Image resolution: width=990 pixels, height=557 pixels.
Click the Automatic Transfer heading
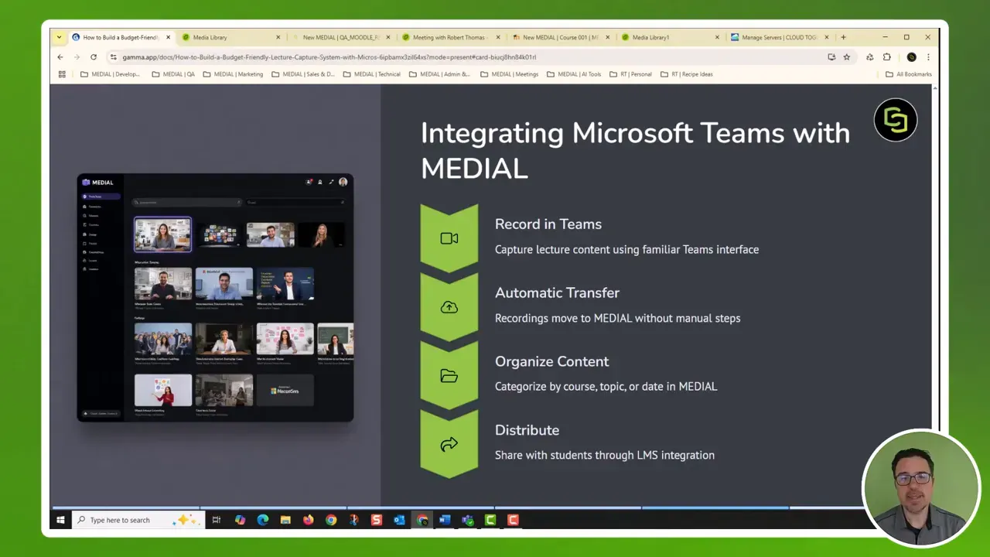[x=557, y=293]
